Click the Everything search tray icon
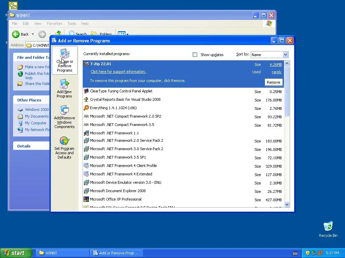Image resolution: width=345 pixels, height=258 pixels. [x=320, y=253]
